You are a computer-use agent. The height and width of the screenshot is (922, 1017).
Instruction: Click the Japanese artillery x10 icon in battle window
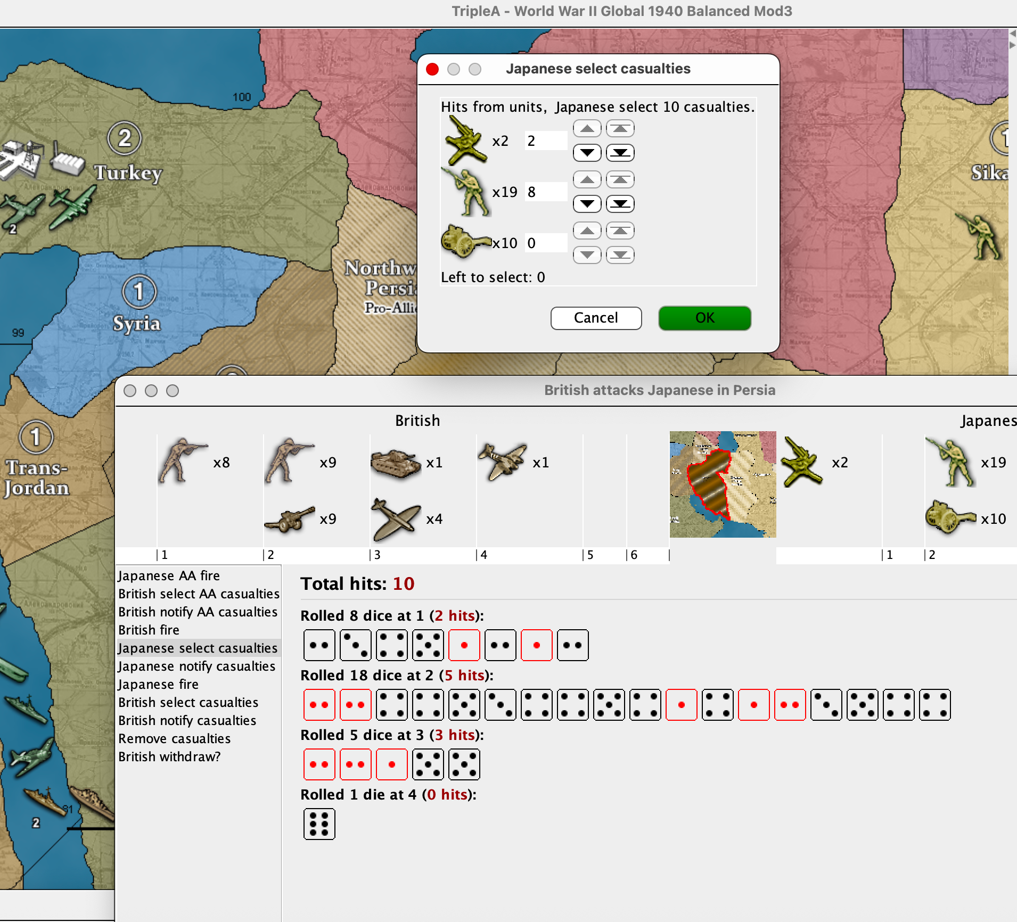pos(950,517)
